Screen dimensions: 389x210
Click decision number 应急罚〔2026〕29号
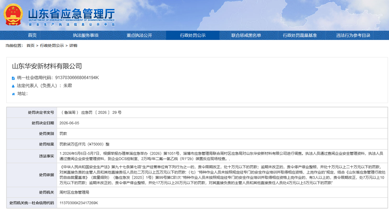(101, 112)
